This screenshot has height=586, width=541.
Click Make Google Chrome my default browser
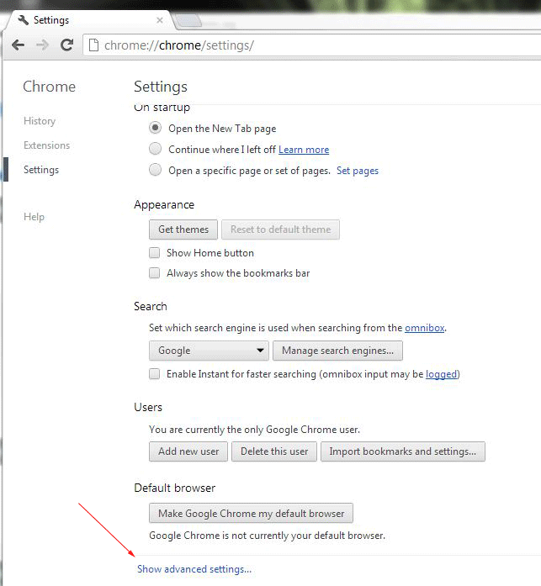[251, 514]
